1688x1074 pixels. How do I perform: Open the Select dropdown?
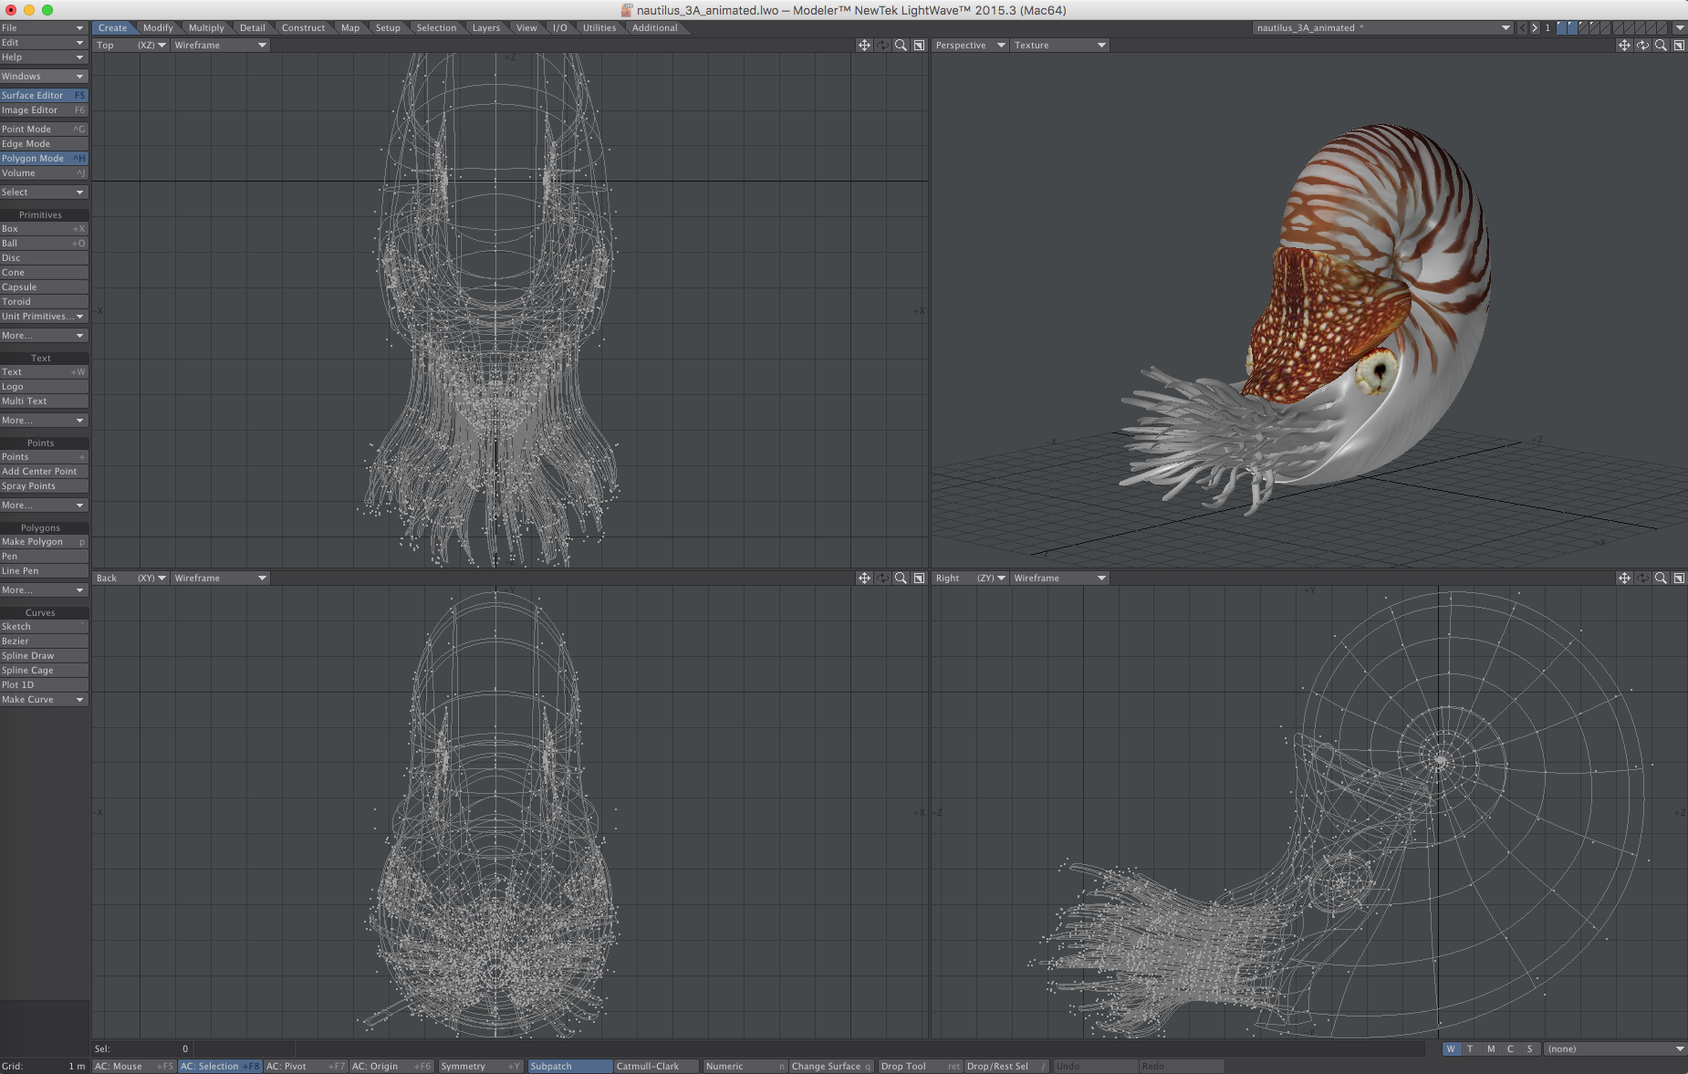[44, 192]
